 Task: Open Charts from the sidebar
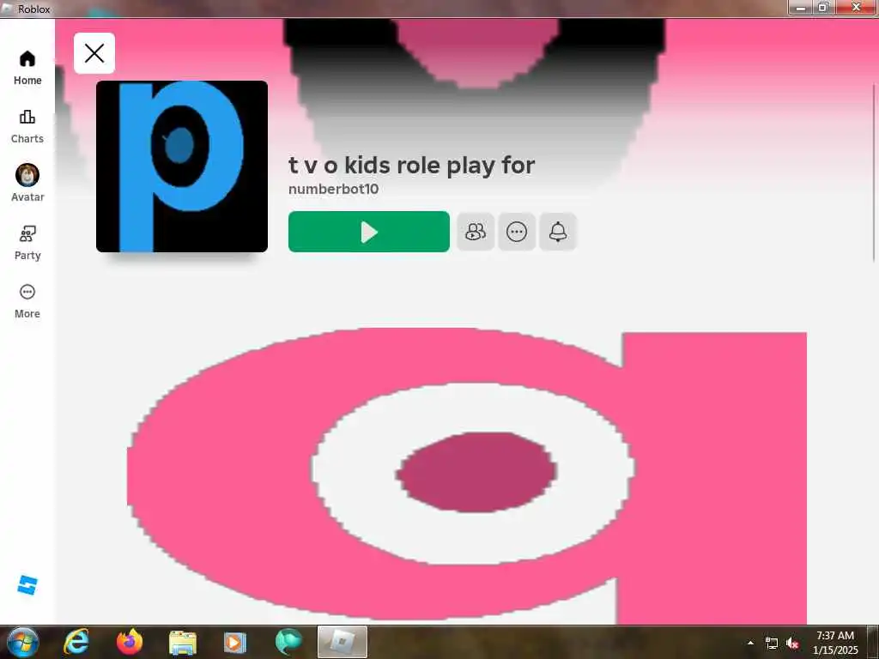point(27,127)
